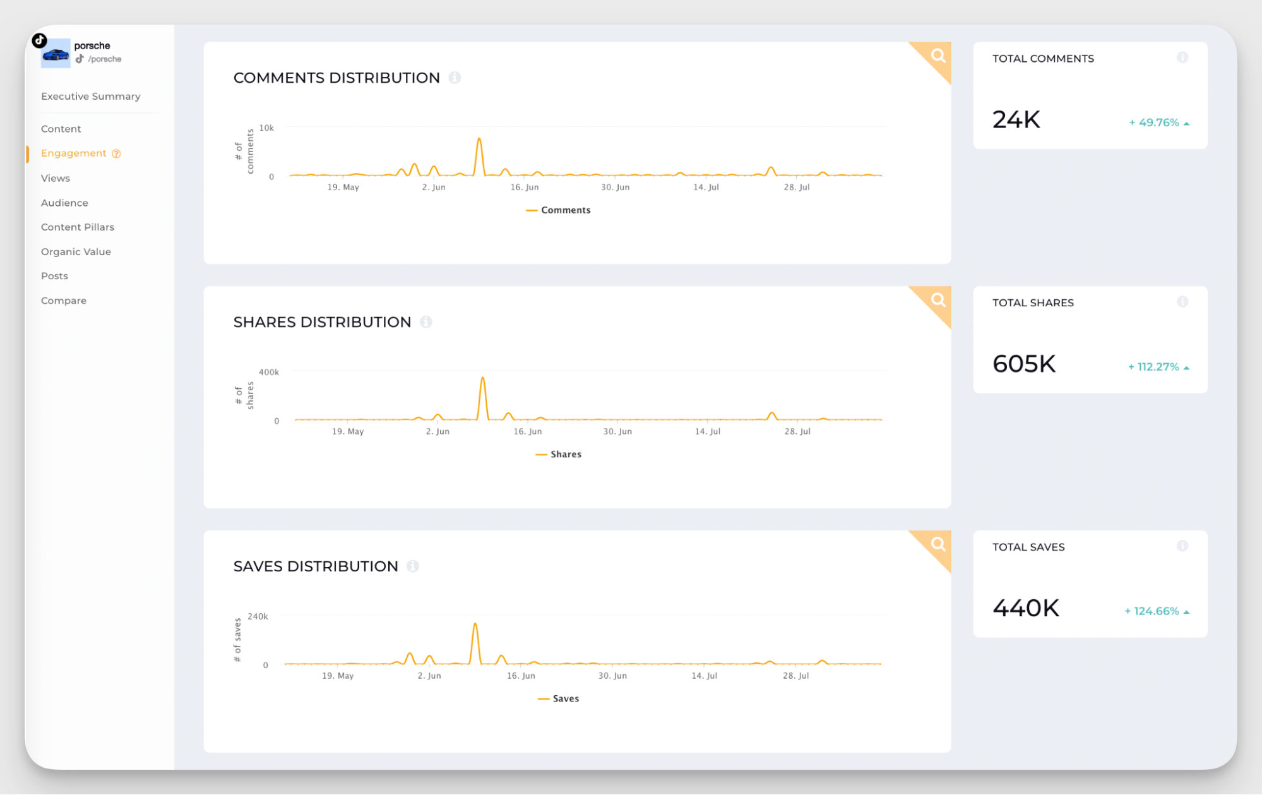Click the tallest peak in Shares chart
This screenshot has width=1262, height=795.
click(x=483, y=379)
